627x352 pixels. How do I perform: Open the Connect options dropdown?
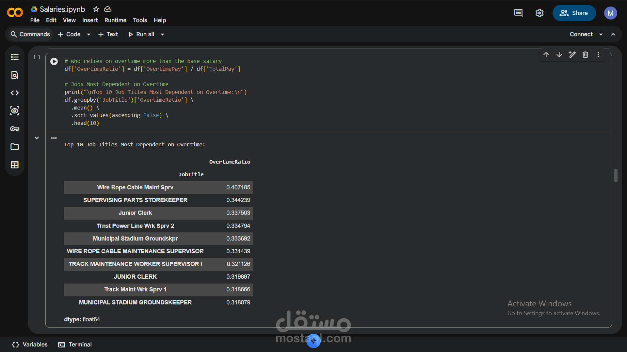[x=601, y=34]
